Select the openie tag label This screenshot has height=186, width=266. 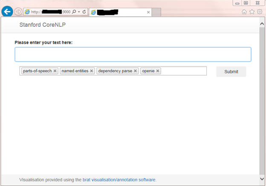tap(148, 71)
